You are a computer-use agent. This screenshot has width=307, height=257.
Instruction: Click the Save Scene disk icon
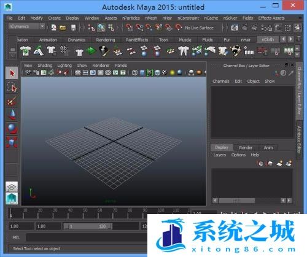[73, 28]
